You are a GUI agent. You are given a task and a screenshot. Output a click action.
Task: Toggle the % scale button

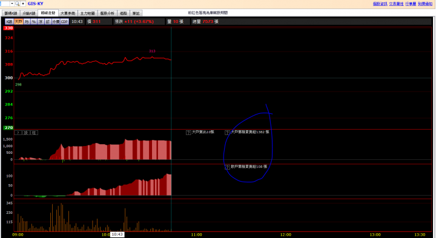[x=34, y=21]
